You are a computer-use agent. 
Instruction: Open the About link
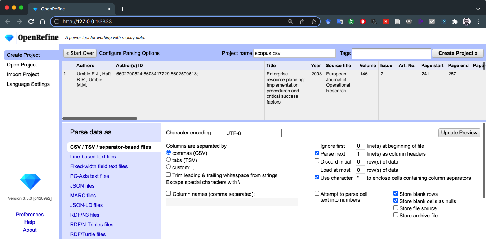pos(30,230)
